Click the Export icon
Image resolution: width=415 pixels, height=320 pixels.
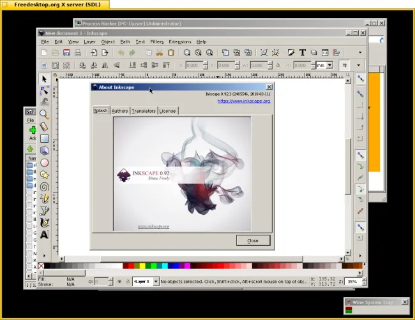pyautogui.click(x=105, y=52)
